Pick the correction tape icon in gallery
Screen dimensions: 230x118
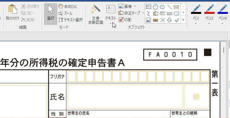[x=156, y=14]
